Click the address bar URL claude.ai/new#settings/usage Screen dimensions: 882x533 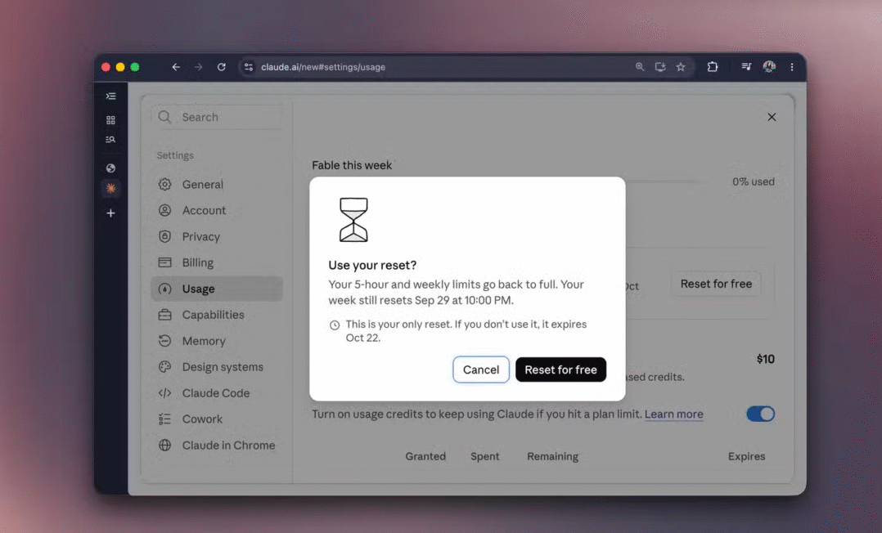pyautogui.click(x=323, y=67)
